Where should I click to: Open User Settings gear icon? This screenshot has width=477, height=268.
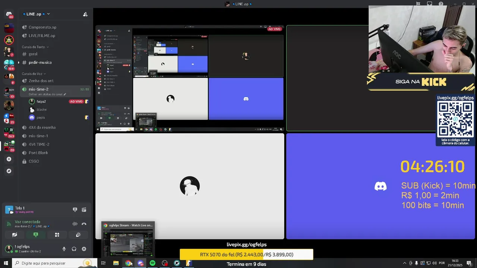[84, 249]
